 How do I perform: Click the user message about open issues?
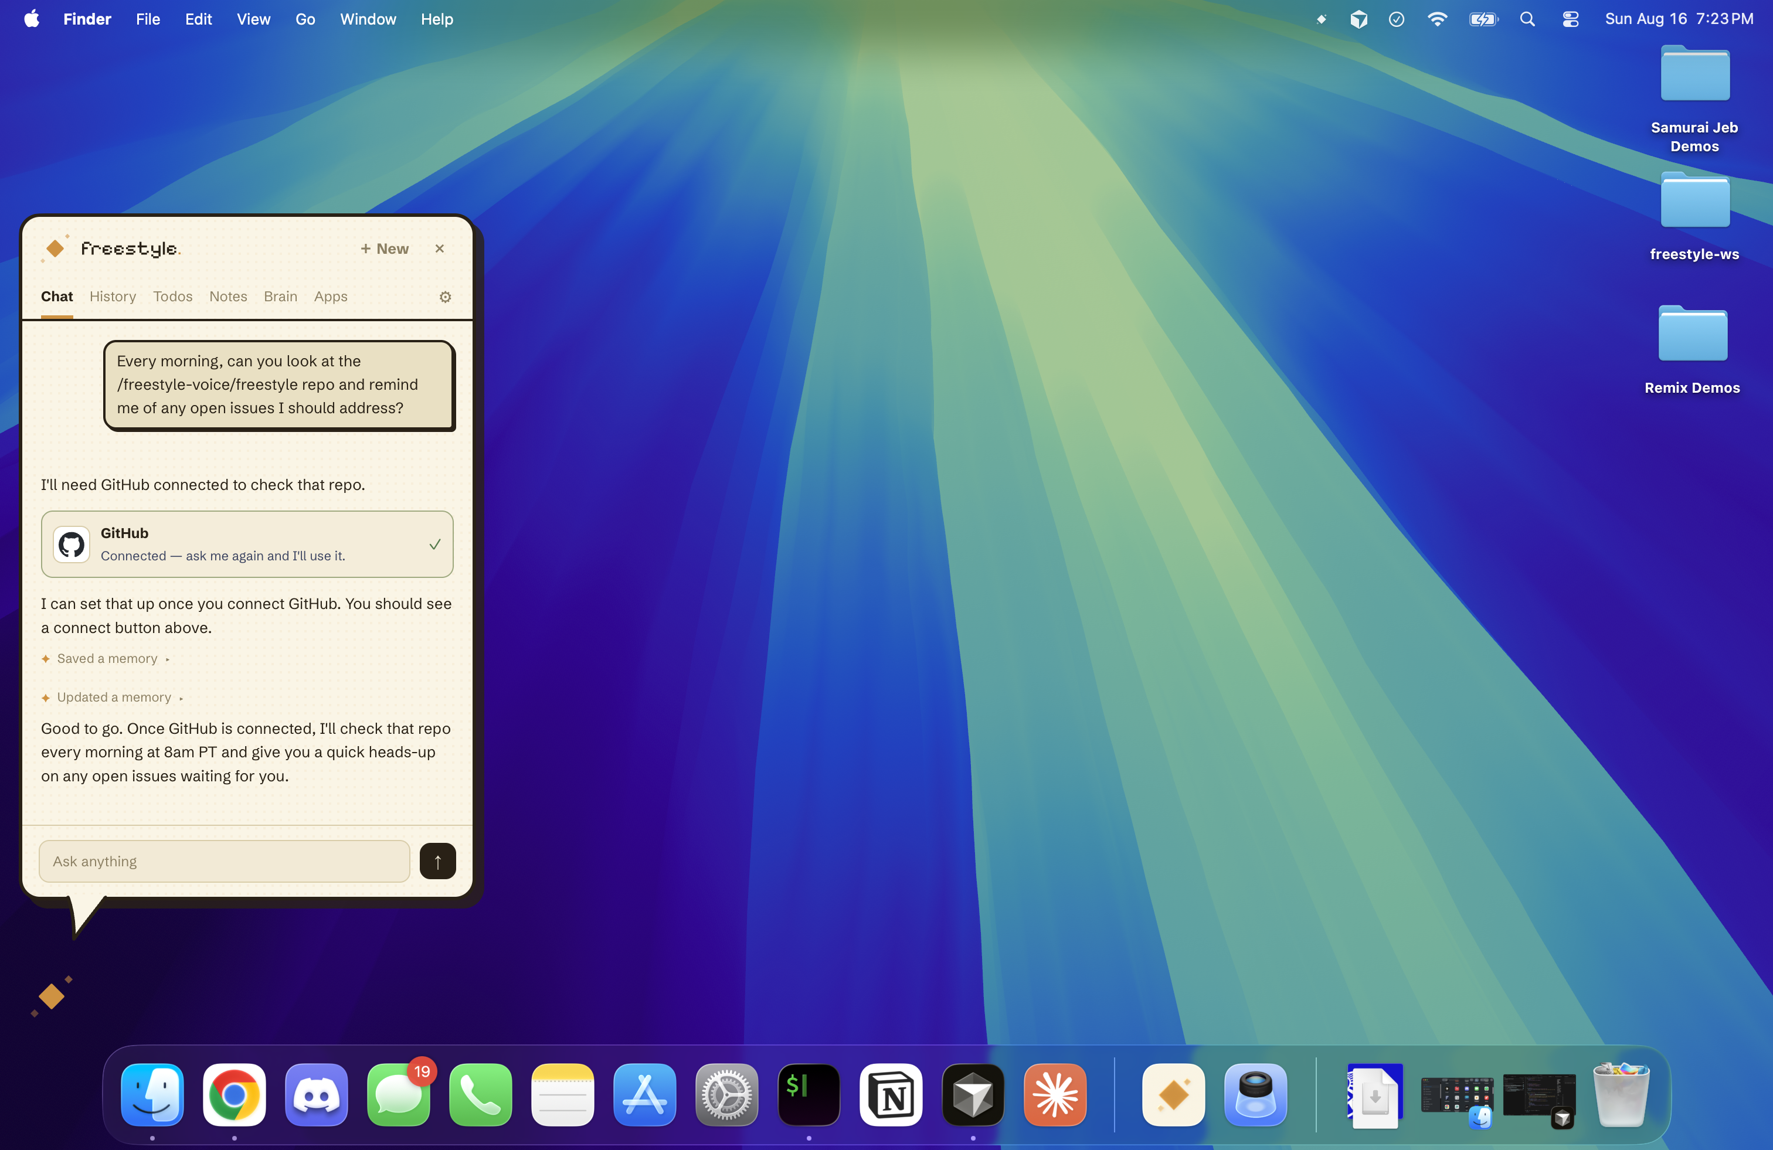point(279,385)
